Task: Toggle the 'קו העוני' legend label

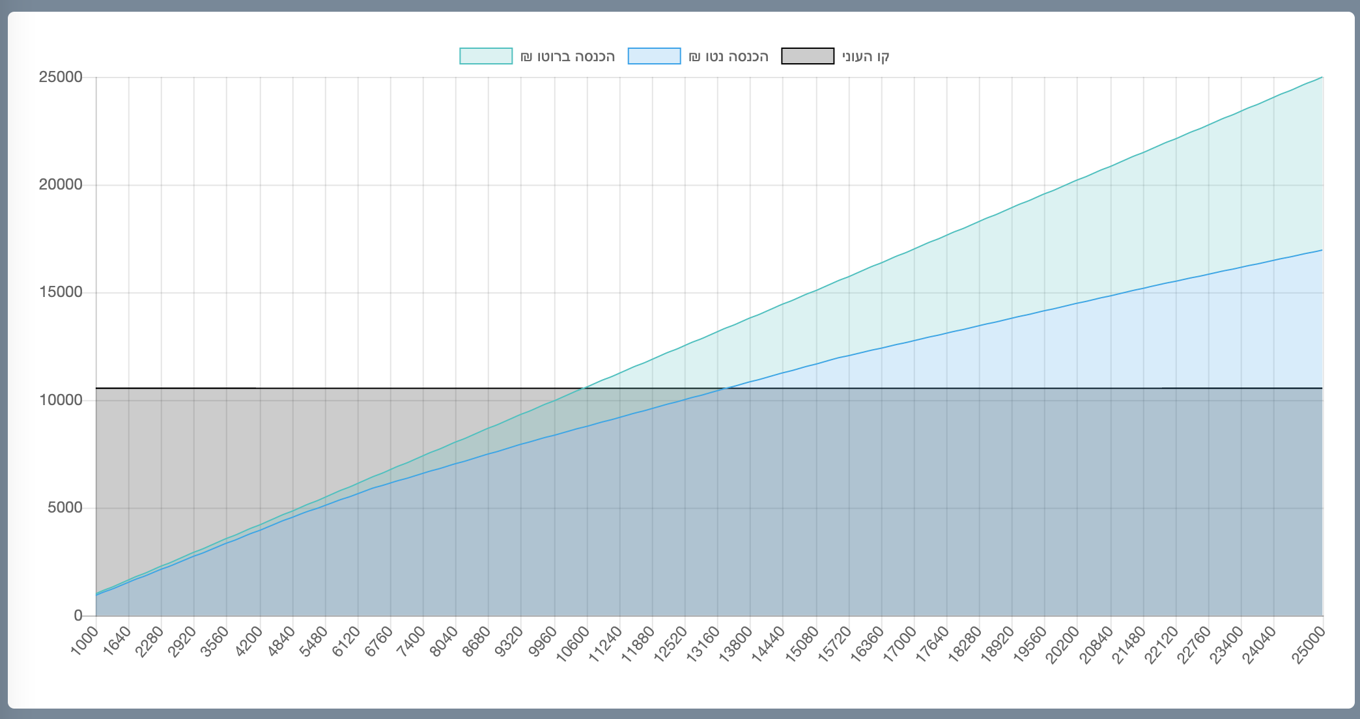Action: (866, 57)
